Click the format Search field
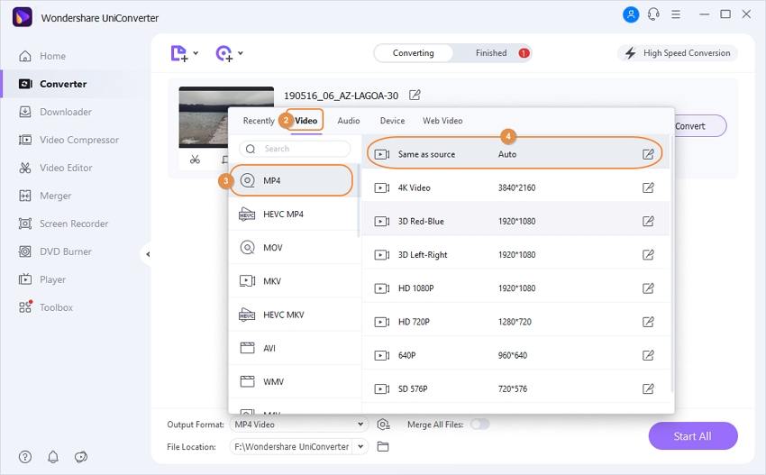This screenshot has height=475, width=766. click(x=295, y=149)
